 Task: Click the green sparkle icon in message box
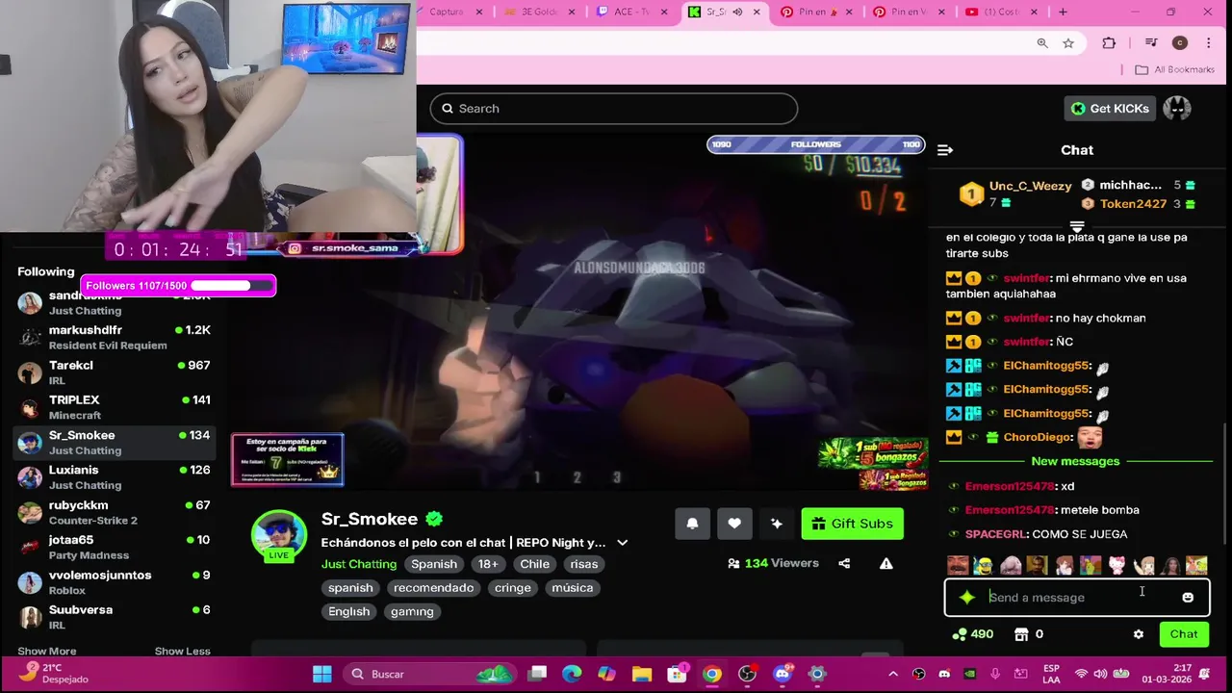pyautogui.click(x=967, y=598)
